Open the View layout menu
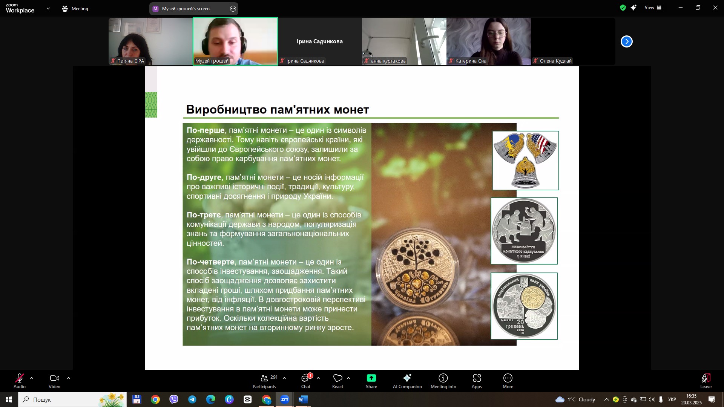Image resolution: width=724 pixels, height=407 pixels. point(653,8)
